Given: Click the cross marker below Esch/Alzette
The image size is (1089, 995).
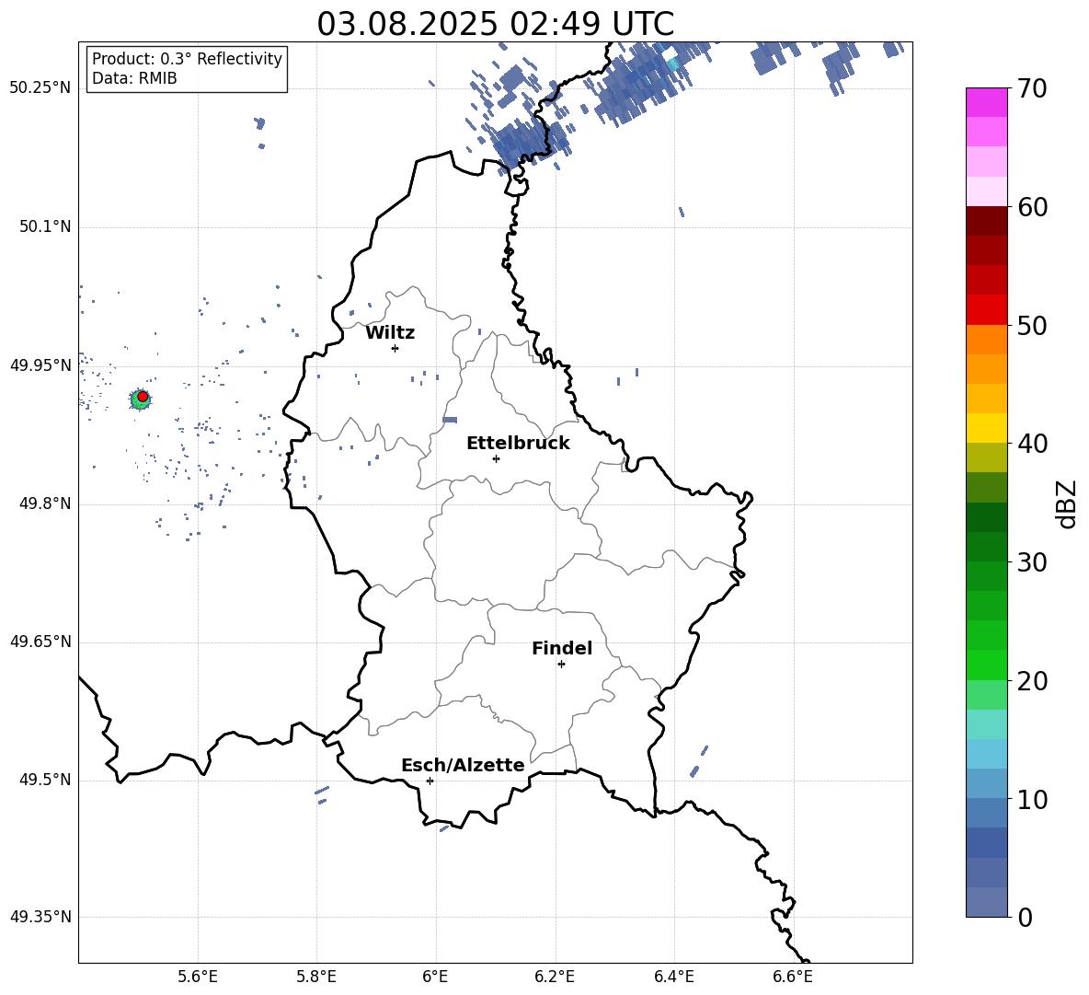Looking at the screenshot, I should [x=430, y=781].
